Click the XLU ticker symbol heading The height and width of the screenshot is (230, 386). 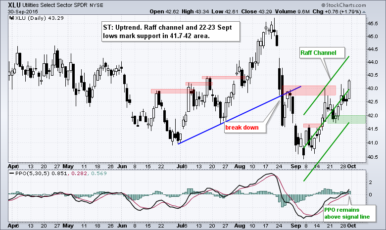click(x=14, y=5)
